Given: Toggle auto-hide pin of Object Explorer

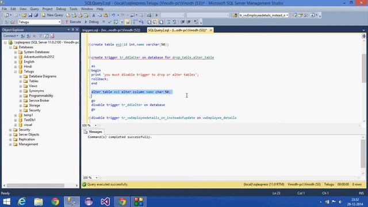Looking at the screenshot, I should [x=73, y=29].
